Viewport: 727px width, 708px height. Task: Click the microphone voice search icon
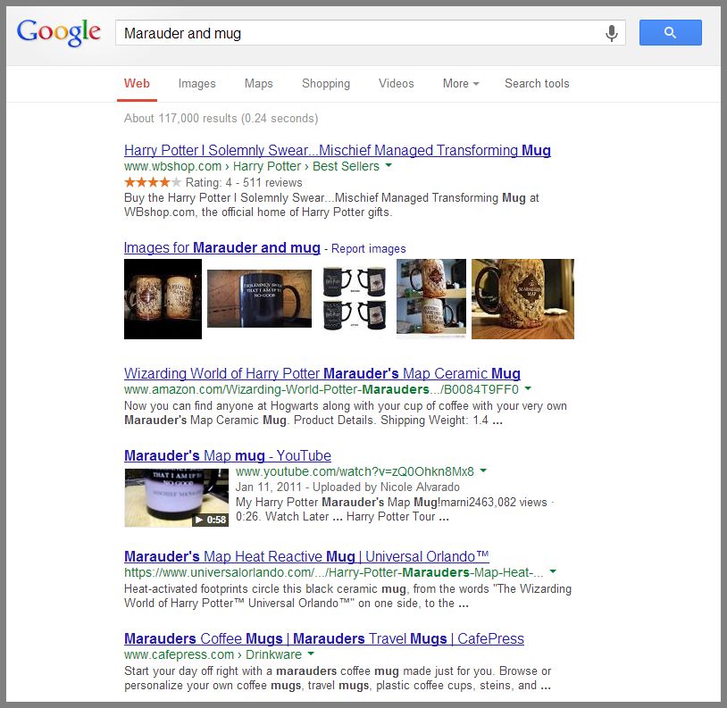[x=612, y=33]
